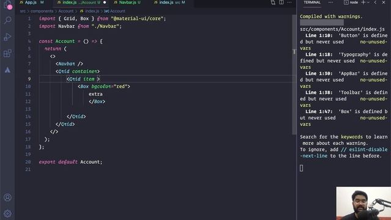
Task: Click 'Line 1:10:' warning in terminal
Action: pyautogui.click(x=319, y=35)
